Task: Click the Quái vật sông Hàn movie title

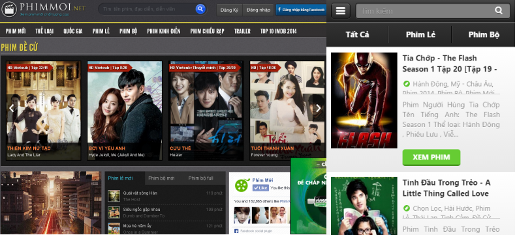Action: click(140, 193)
